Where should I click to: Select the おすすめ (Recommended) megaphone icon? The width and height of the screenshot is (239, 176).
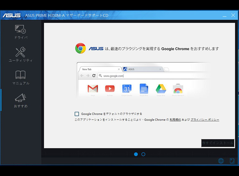(21, 98)
